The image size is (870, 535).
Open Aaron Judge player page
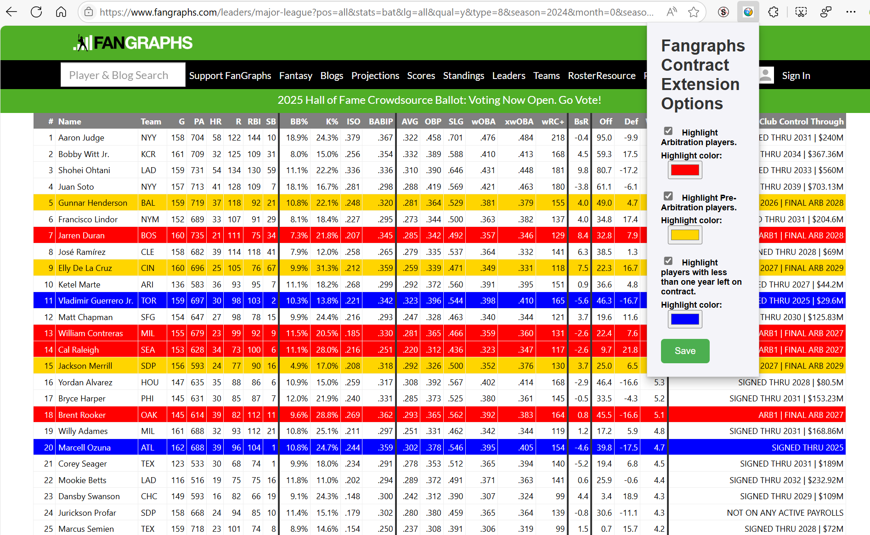pyautogui.click(x=81, y=137)
